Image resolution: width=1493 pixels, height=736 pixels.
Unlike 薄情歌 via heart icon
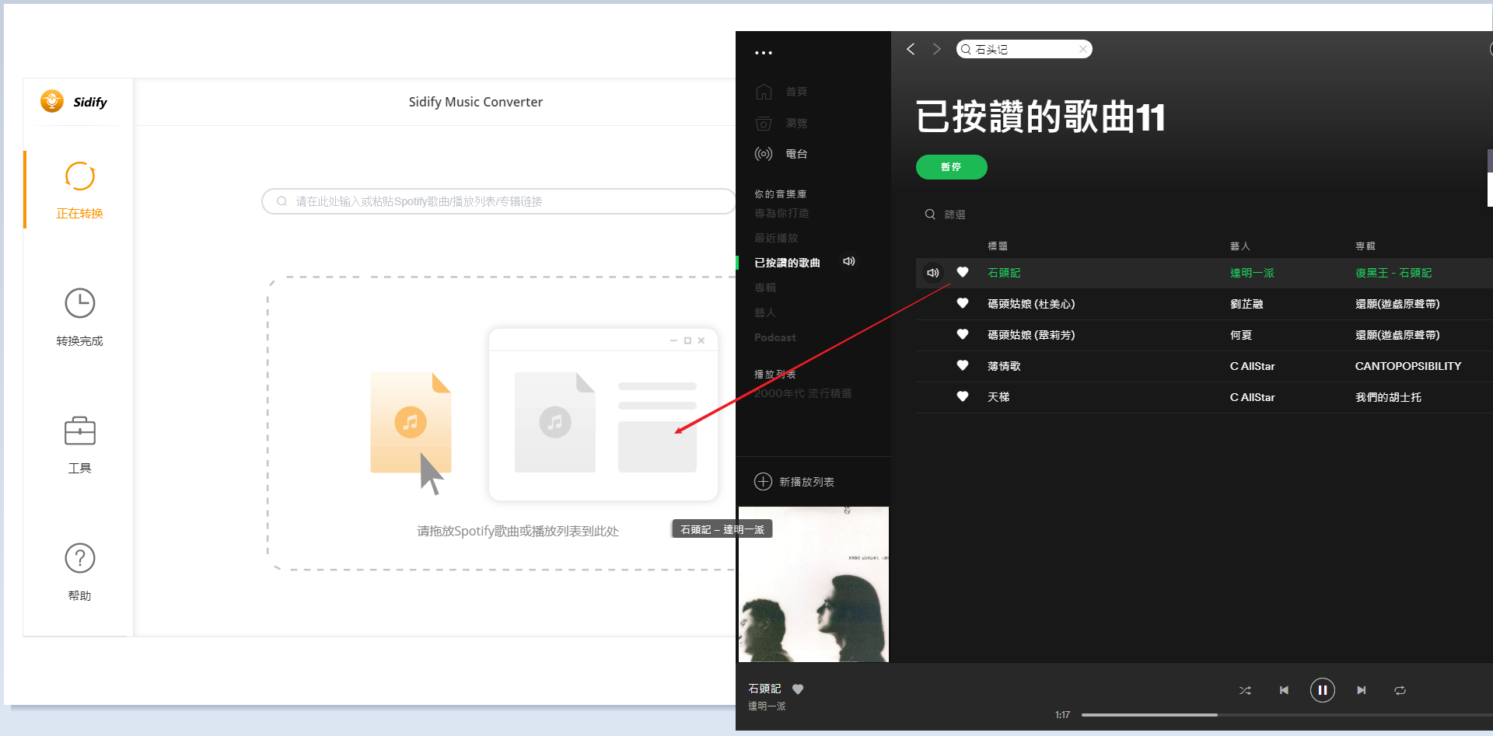[963, 365]
